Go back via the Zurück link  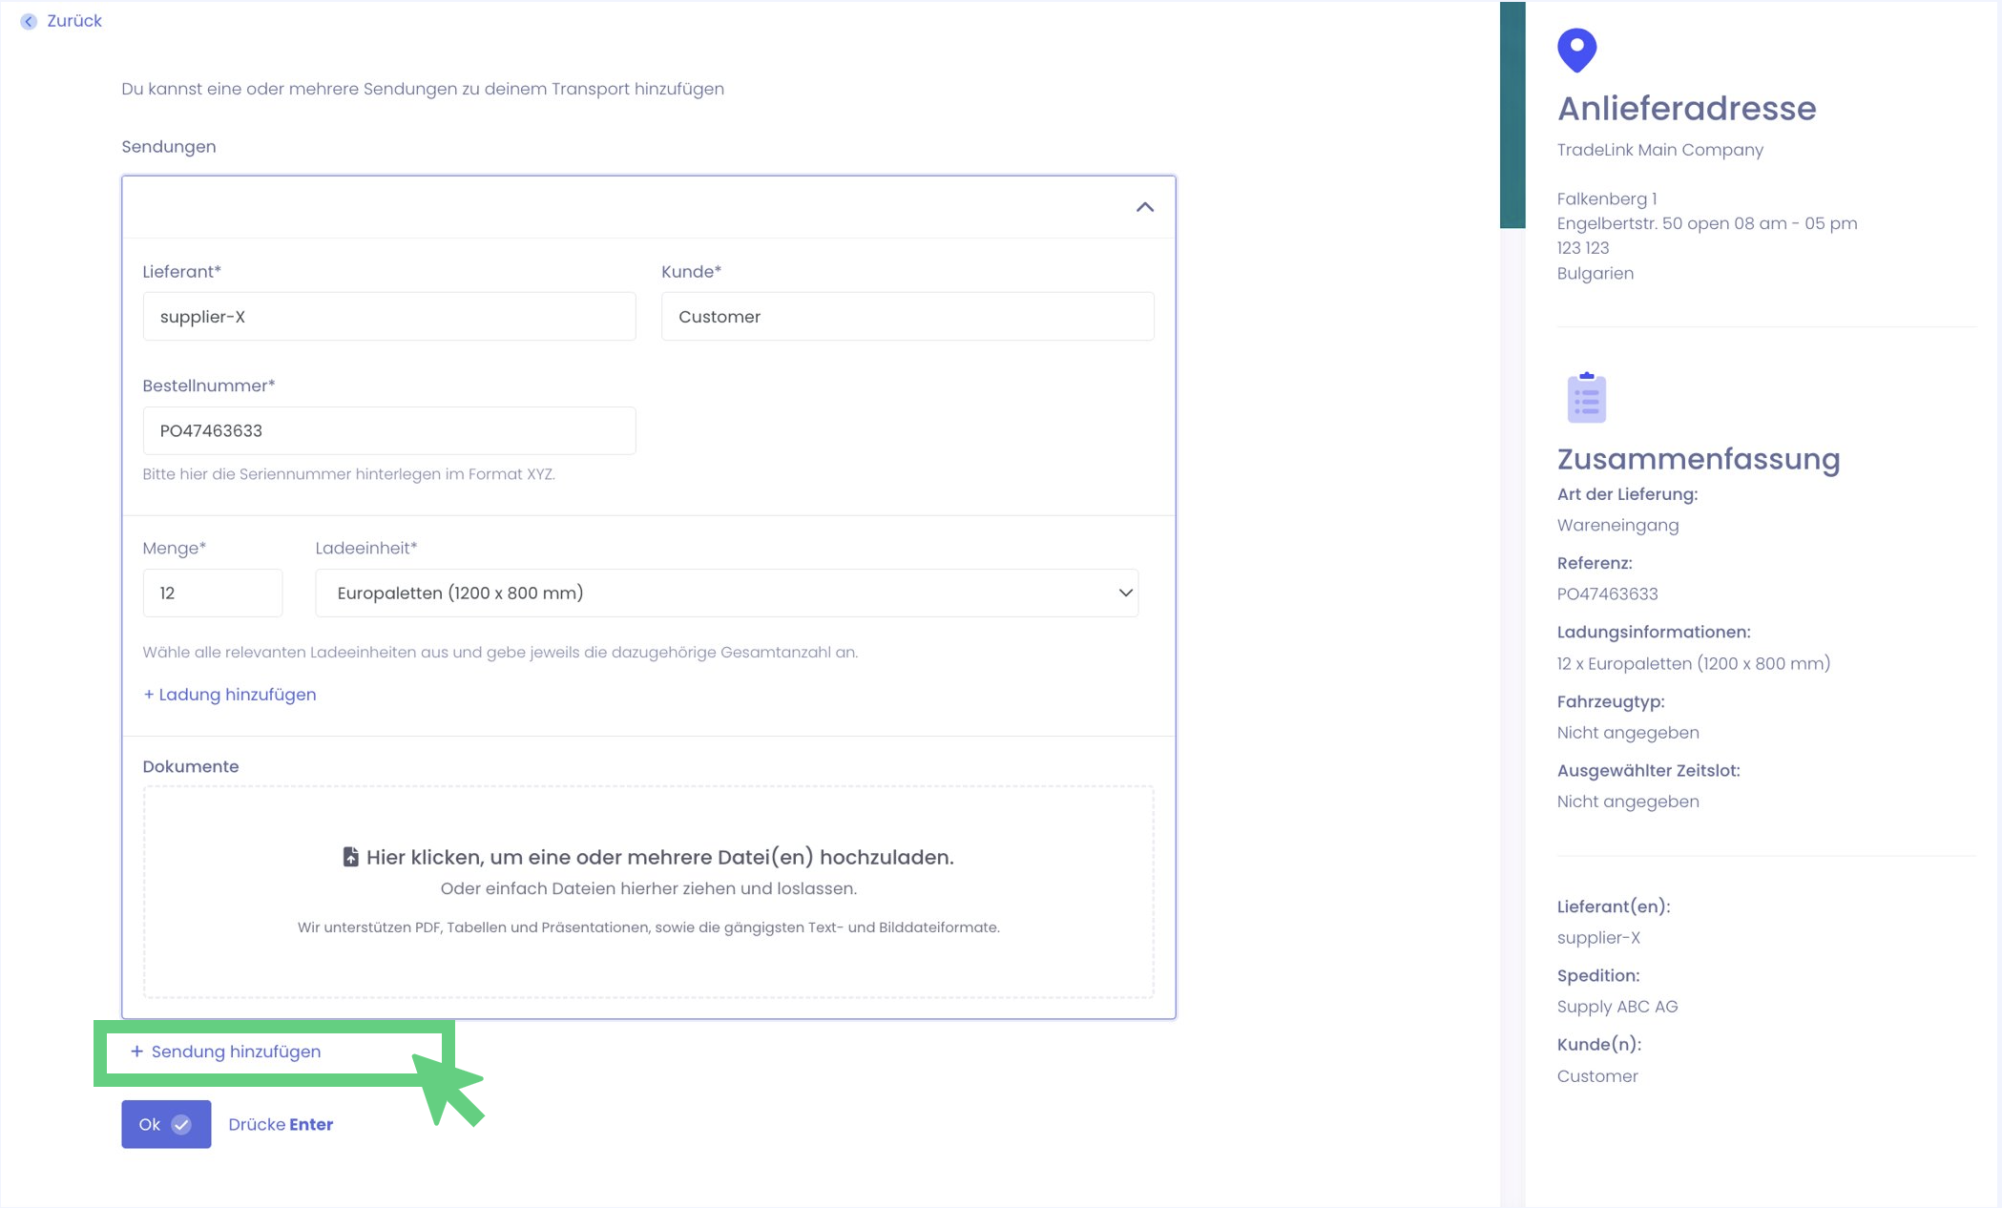(x=73, y=21)
